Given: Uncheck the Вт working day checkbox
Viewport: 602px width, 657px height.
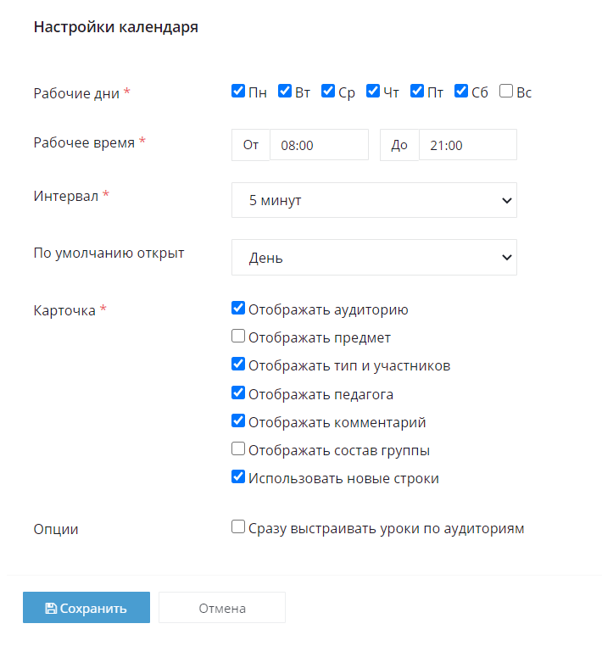Looking at the screenshot, I should [285, 91].
